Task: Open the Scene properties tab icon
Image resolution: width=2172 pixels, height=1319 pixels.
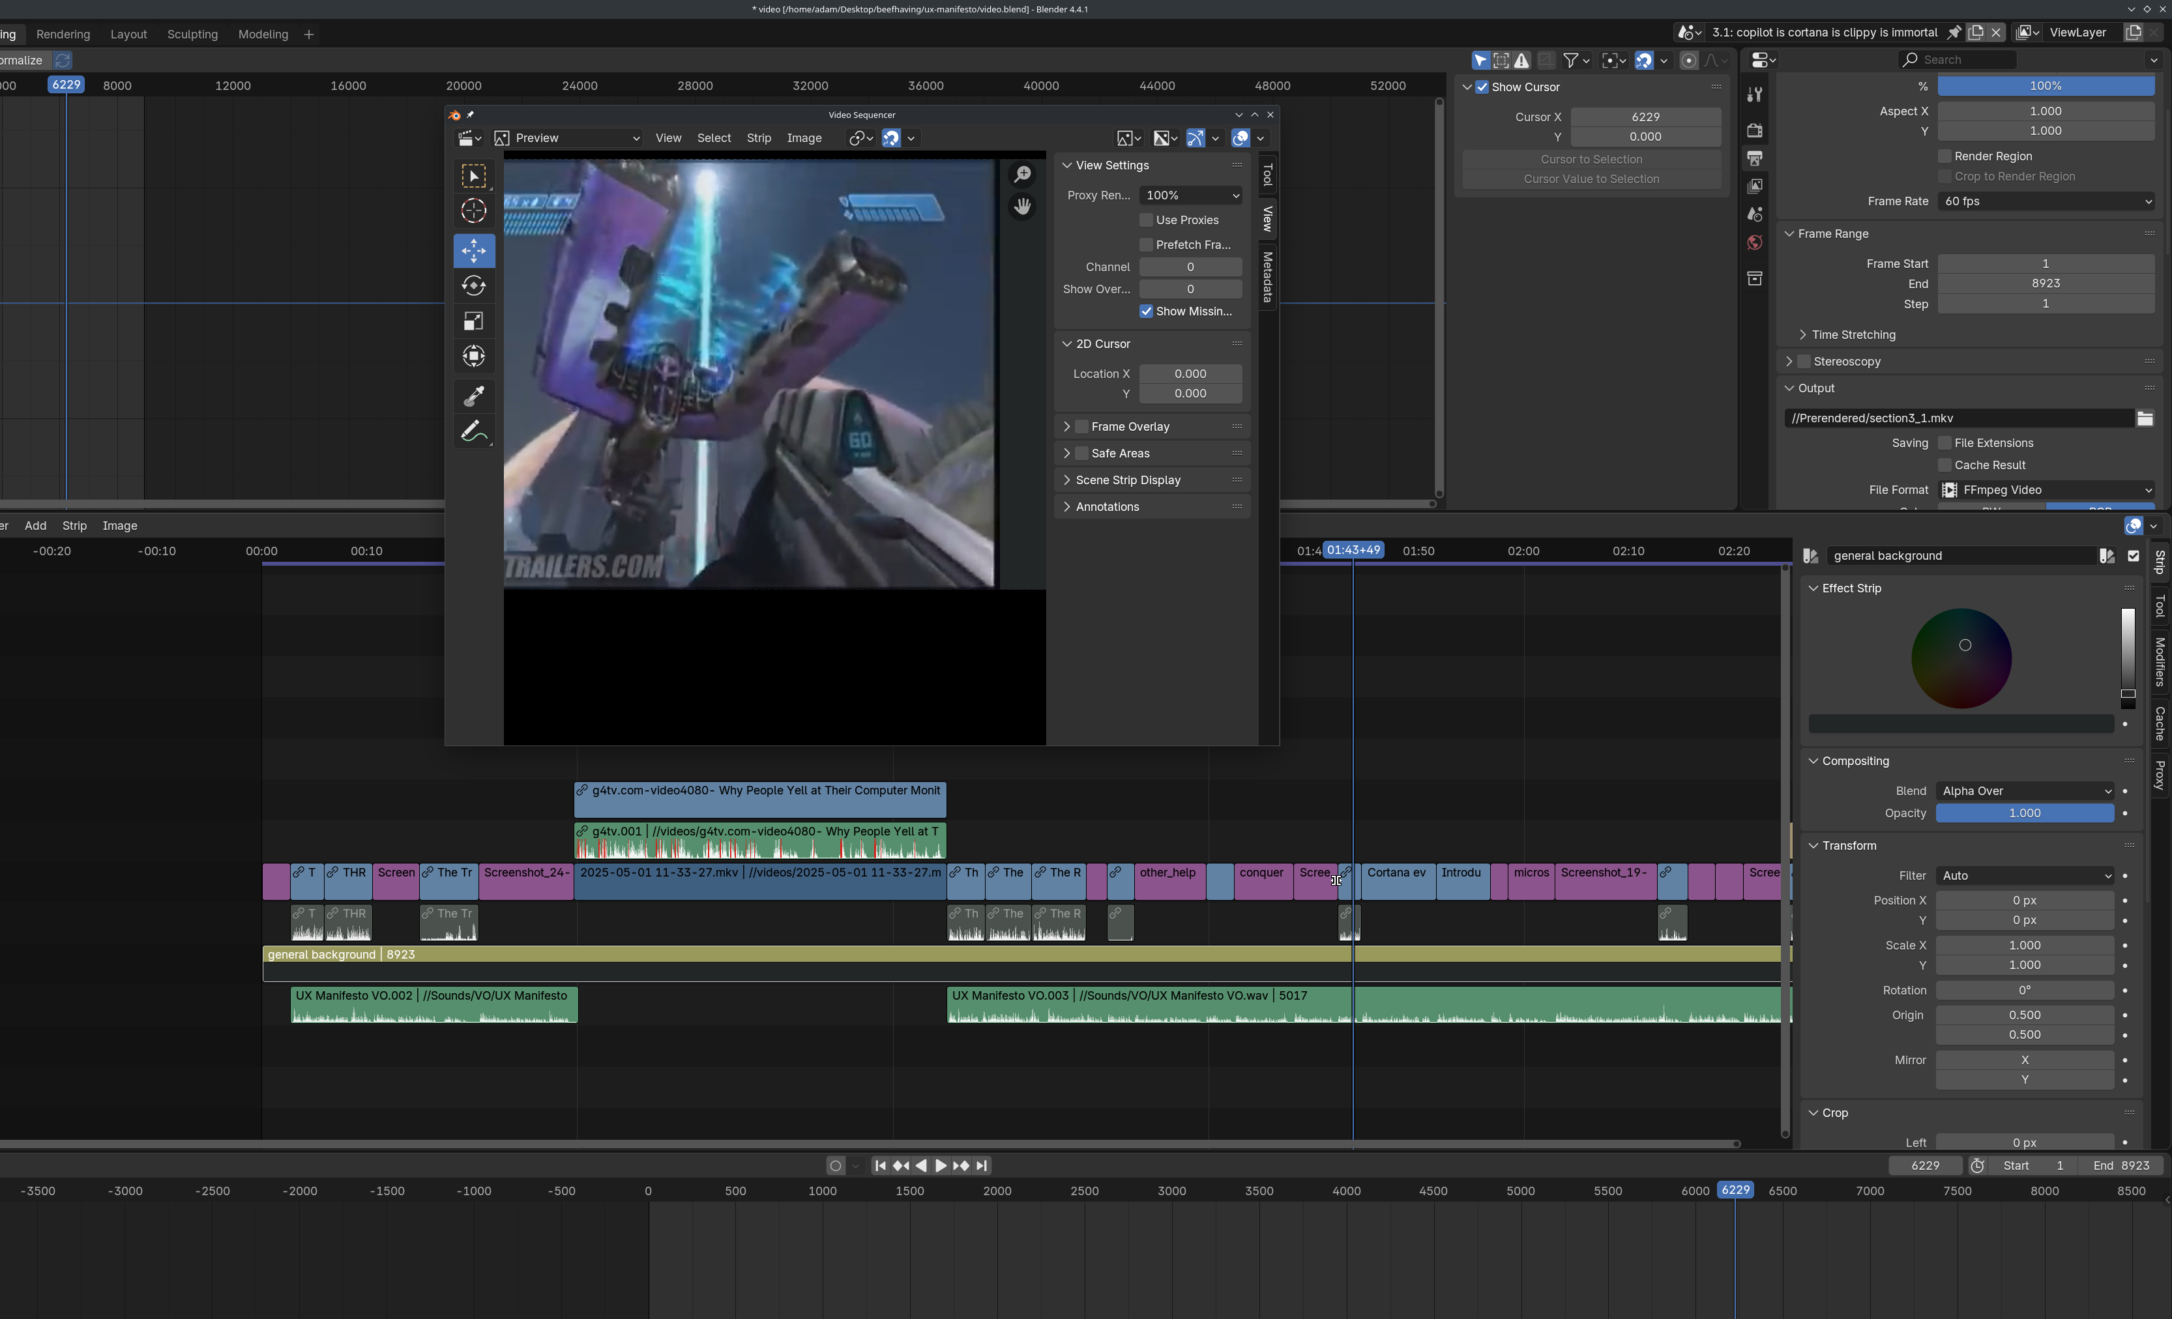Action: click(1755, 215)
